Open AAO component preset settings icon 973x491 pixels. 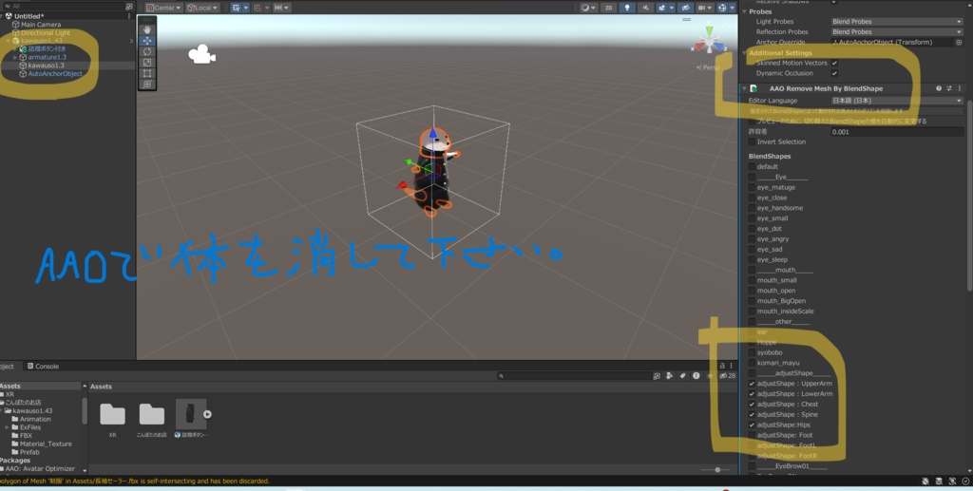point(949,88)
